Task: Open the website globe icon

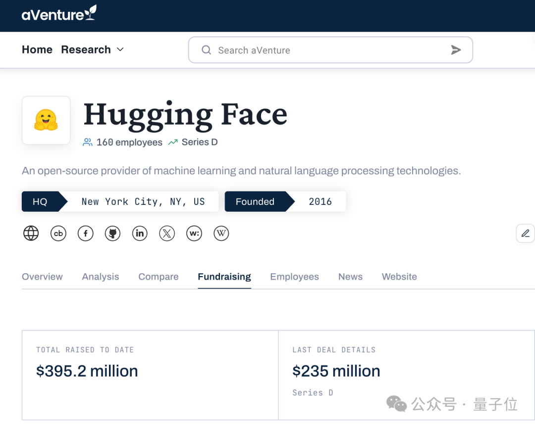Action: tap(31, 234)
